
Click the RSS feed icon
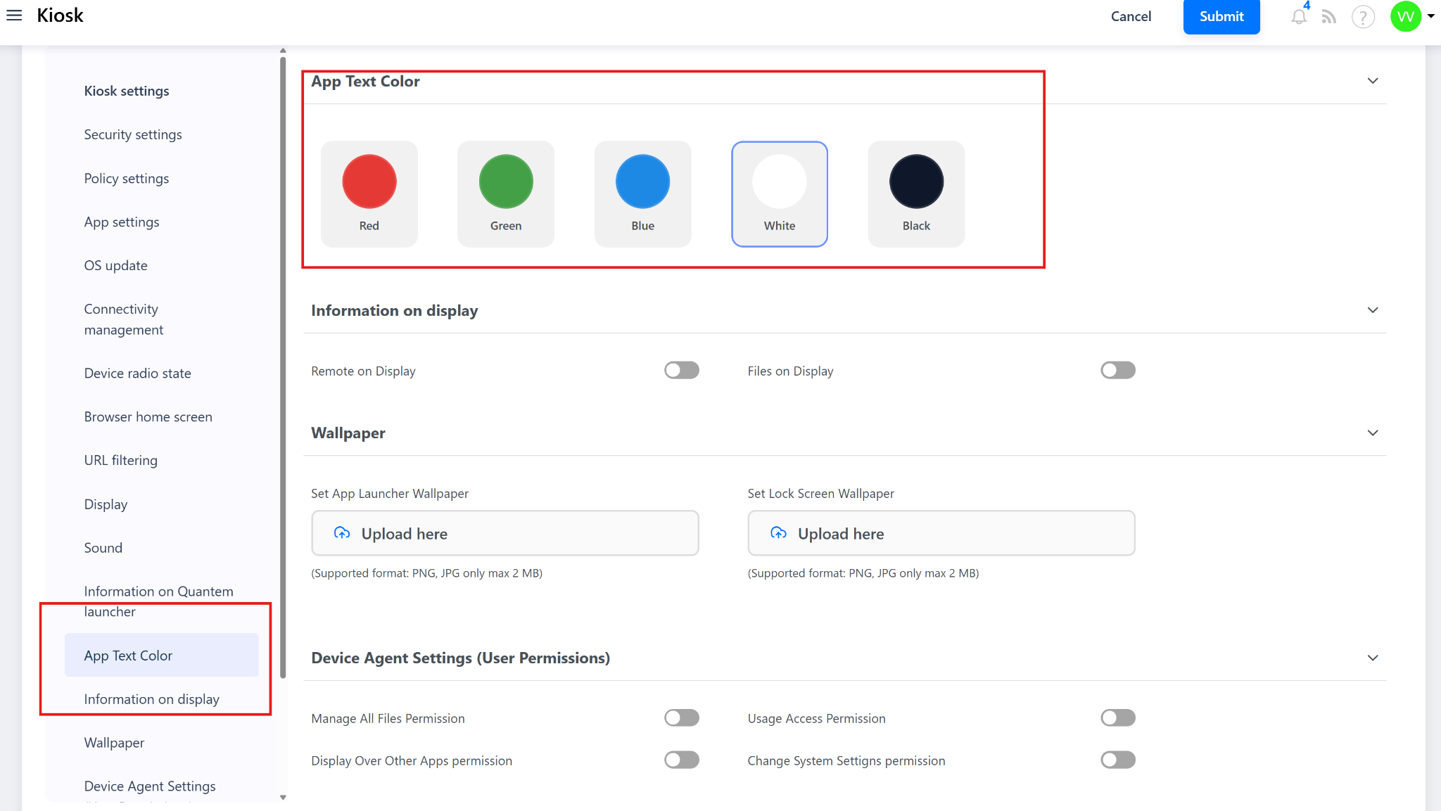point(1328,17)
